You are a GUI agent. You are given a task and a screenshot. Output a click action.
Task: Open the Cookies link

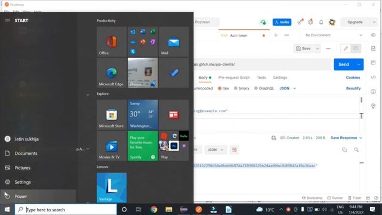[x=353, y=78]
